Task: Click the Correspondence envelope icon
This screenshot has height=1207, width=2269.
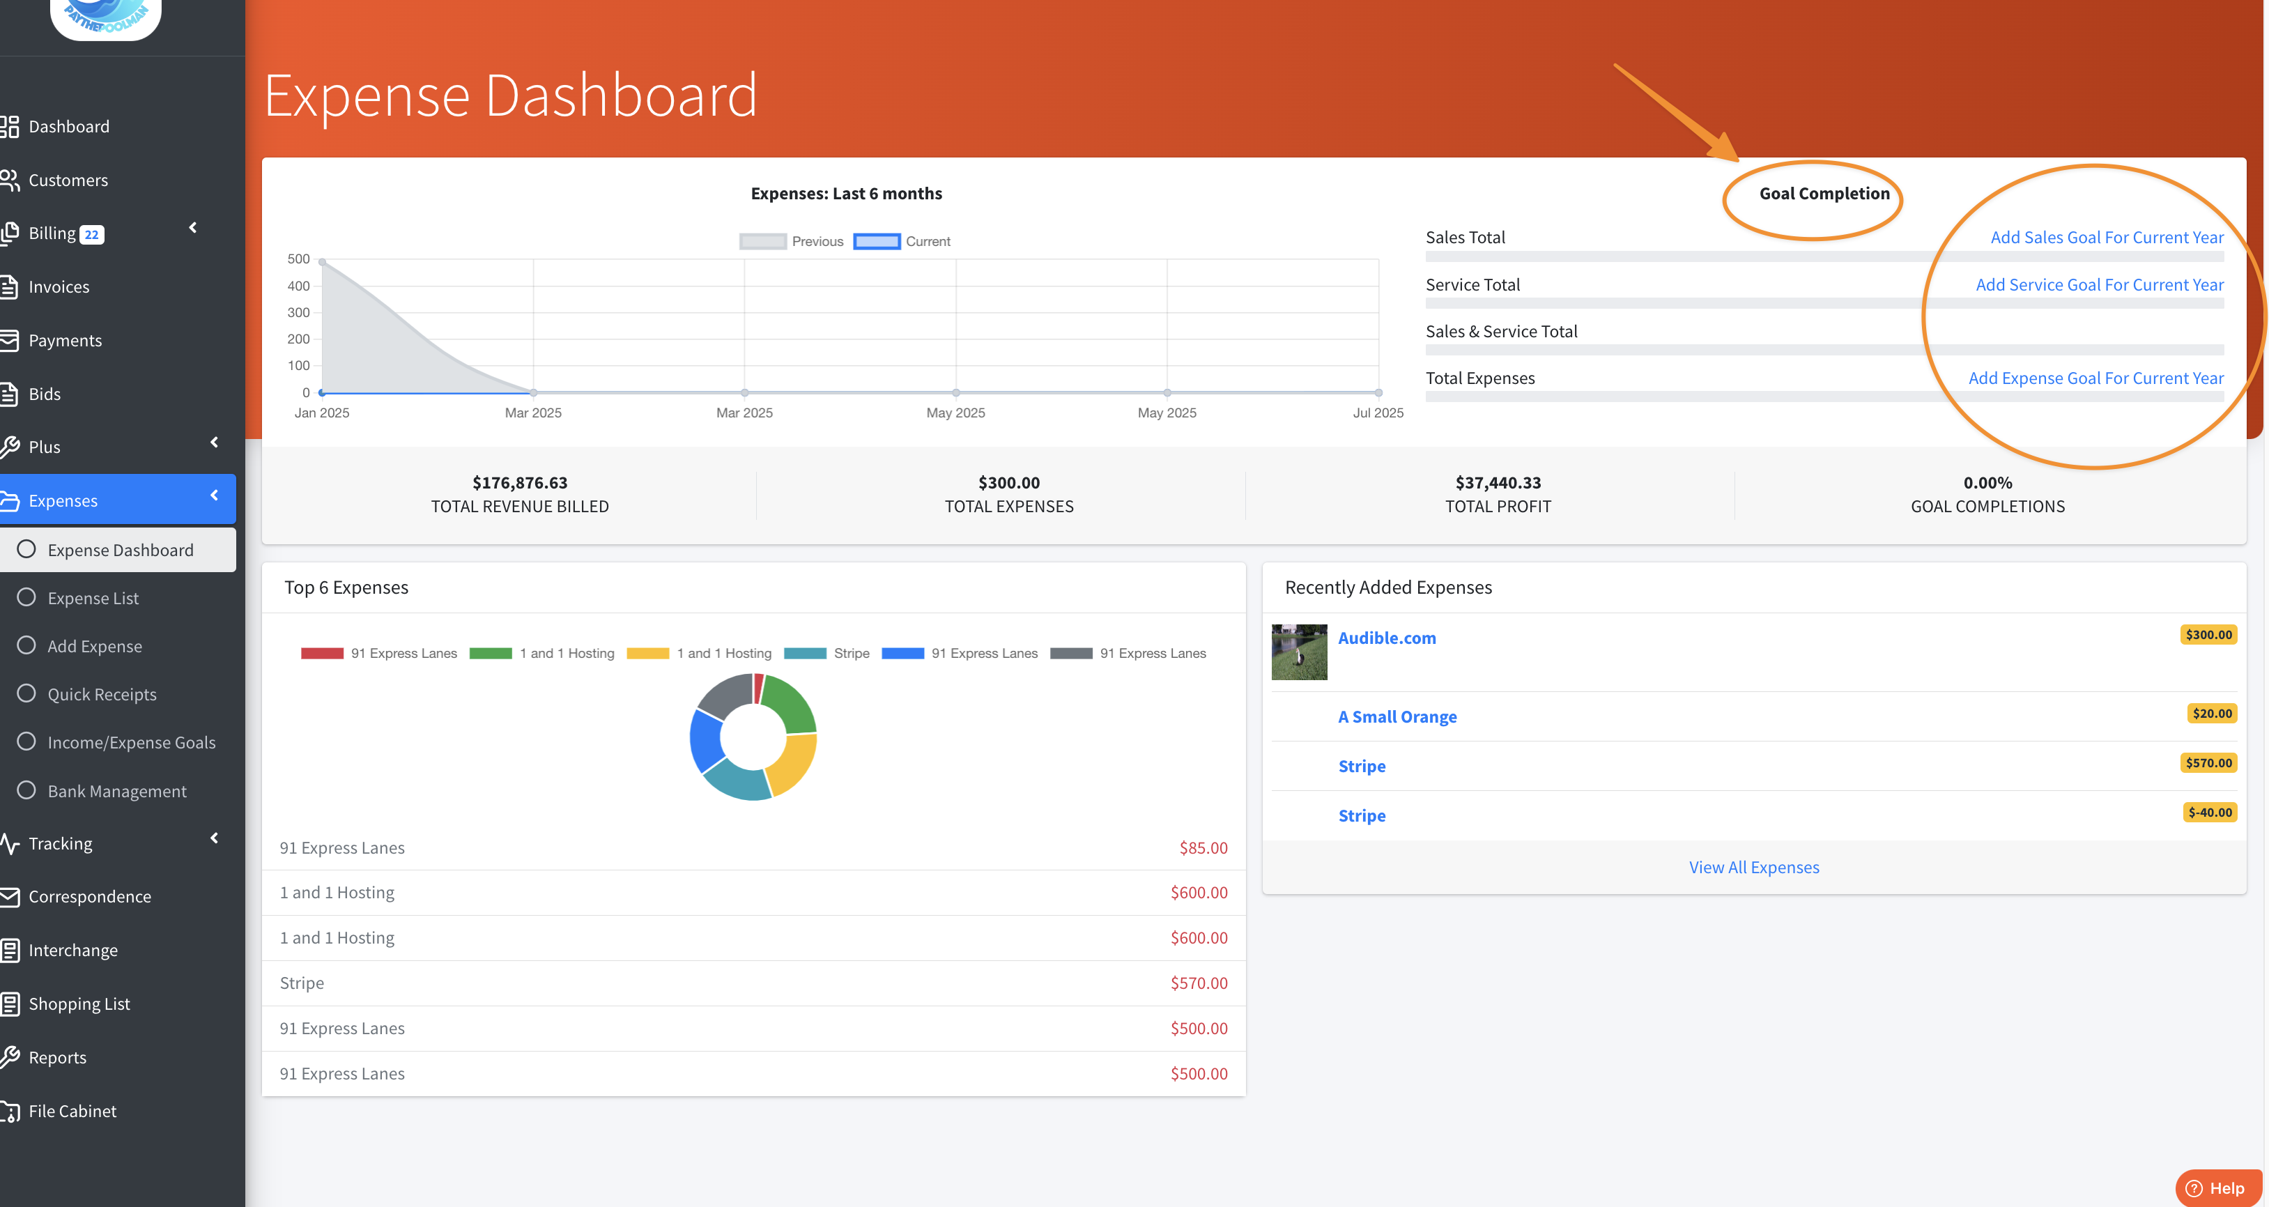Action: pyautogui.click(x=10, y=897)
